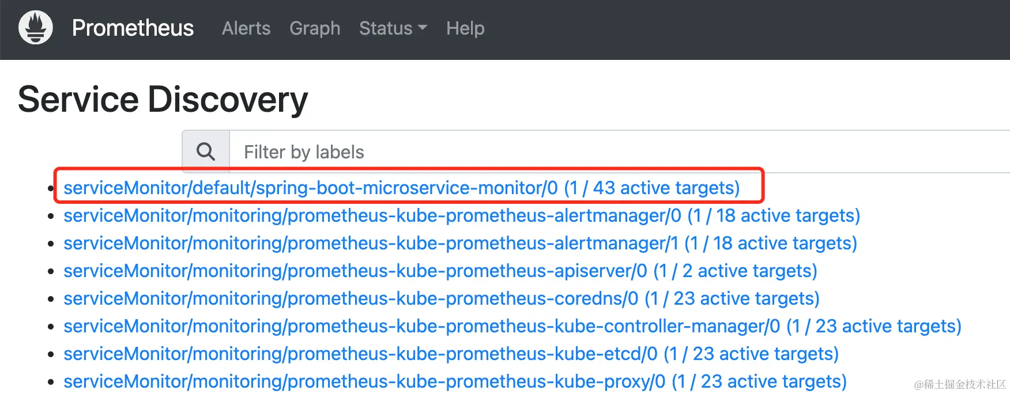Screen dimensions: 1010x394
Task: Open the kube-etcd/0 service monitor link
Action: (451, 354)
